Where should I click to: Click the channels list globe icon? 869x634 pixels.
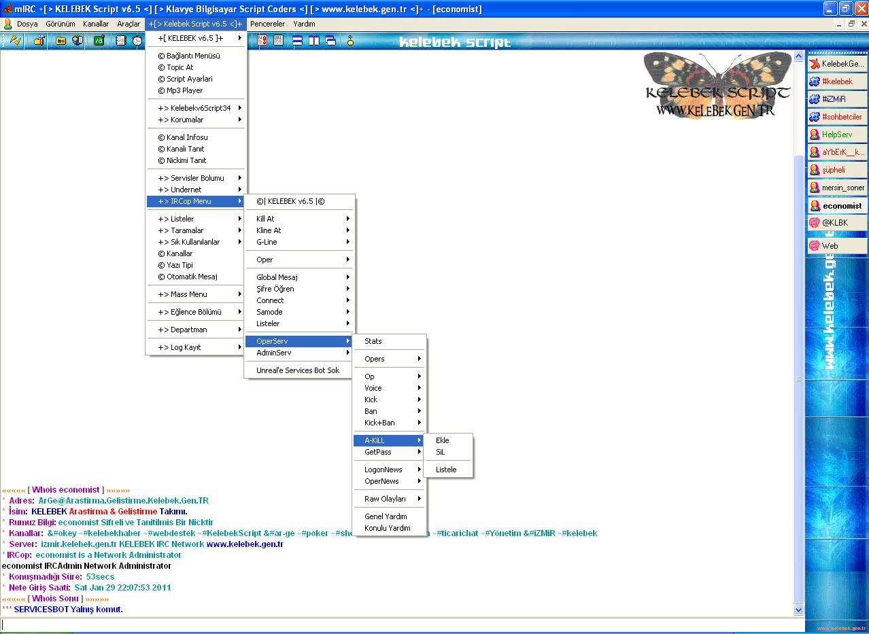78,41
